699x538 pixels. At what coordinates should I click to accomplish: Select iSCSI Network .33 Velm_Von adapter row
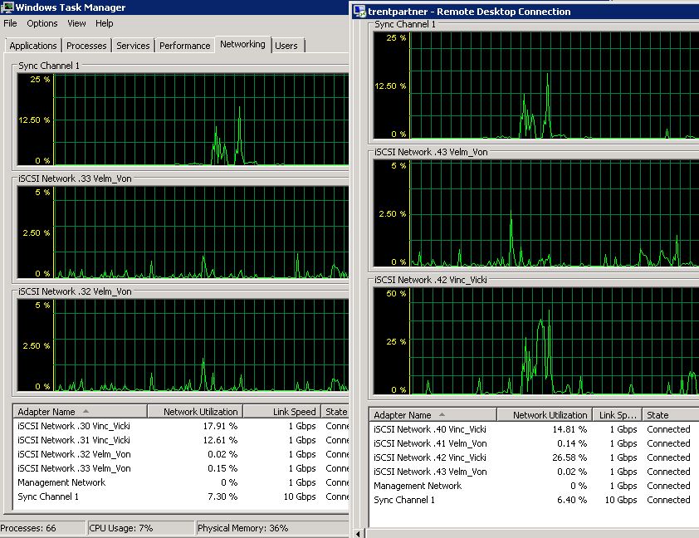click(x=182, y=468)
